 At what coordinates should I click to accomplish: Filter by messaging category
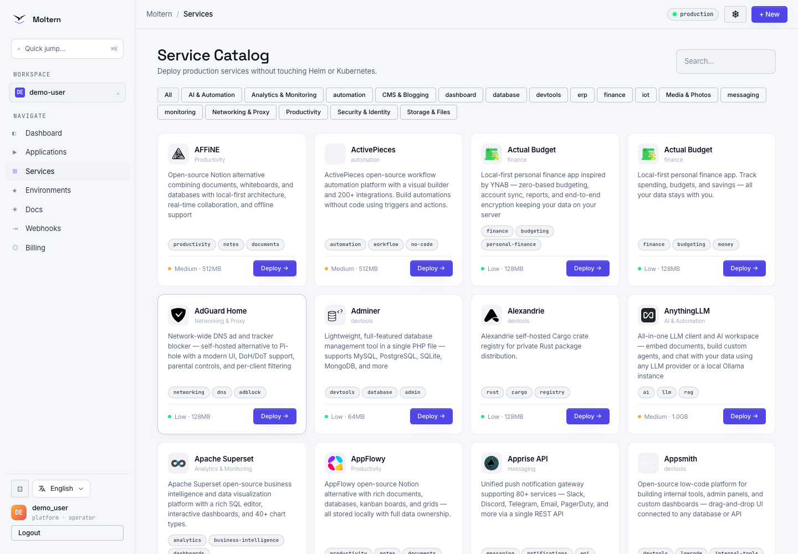pos(743,95)
